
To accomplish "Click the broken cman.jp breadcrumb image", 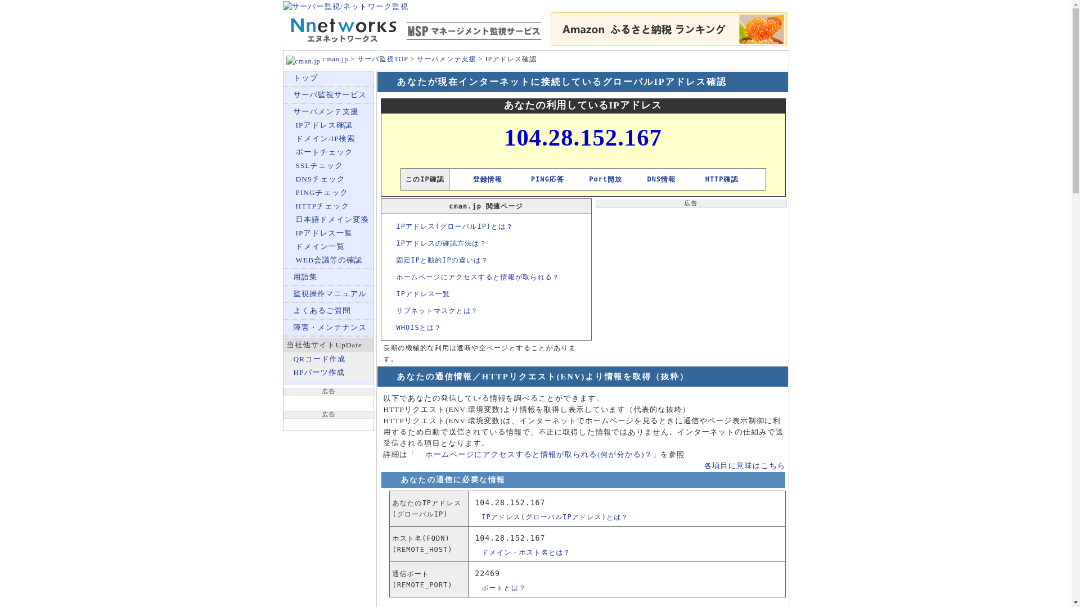I will click(303, 61).
